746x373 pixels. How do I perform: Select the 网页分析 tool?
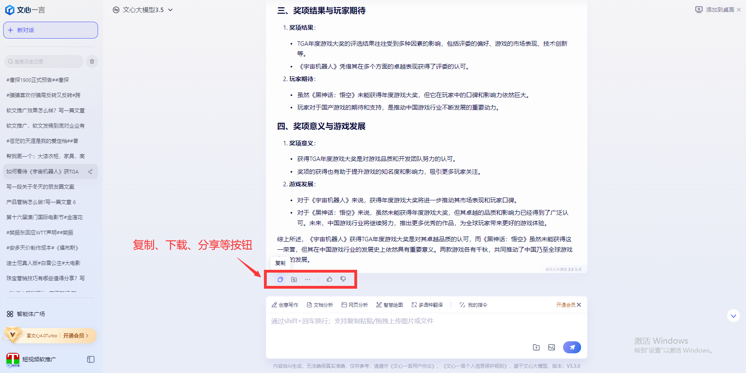pyautogui.click(x=355, y=305)
